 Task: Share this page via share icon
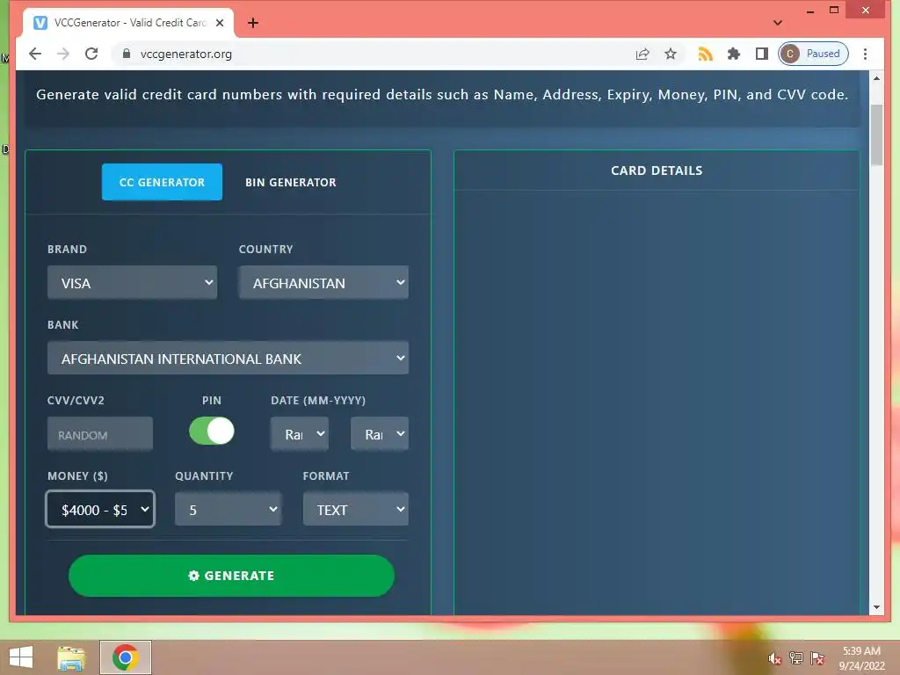[642, 54]
